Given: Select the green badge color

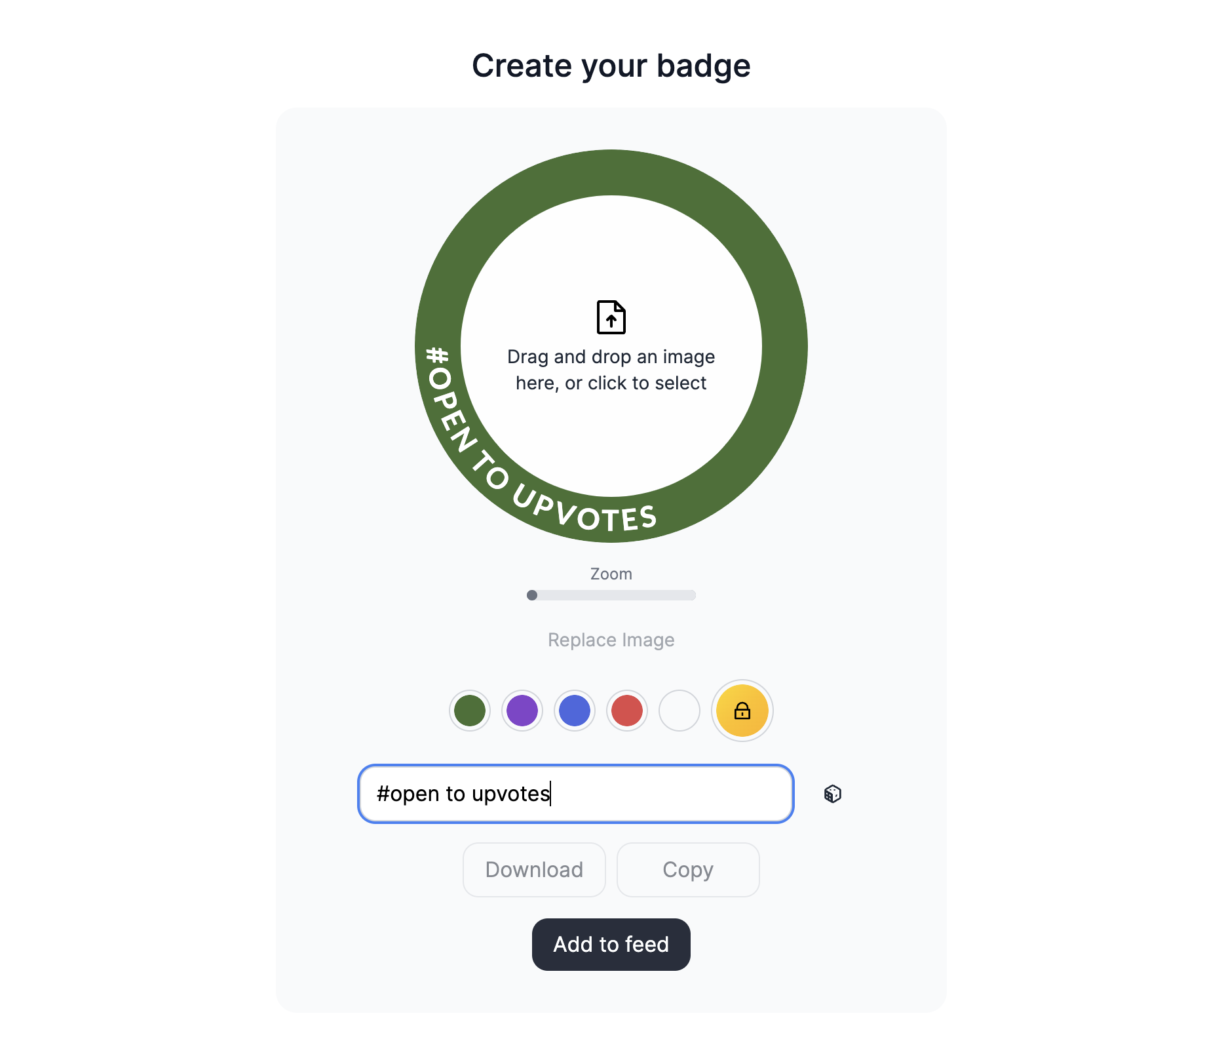Looking at the screenshot, I should pos(470,711).
